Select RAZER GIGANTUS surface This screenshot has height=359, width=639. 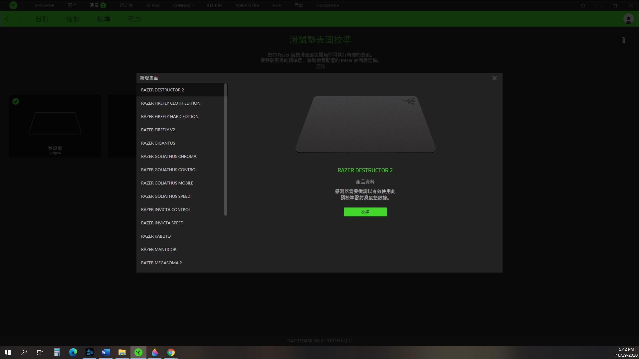pyautogui.click(x=180, y=143)
